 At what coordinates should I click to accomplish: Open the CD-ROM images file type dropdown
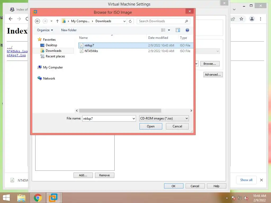[164, 118]
